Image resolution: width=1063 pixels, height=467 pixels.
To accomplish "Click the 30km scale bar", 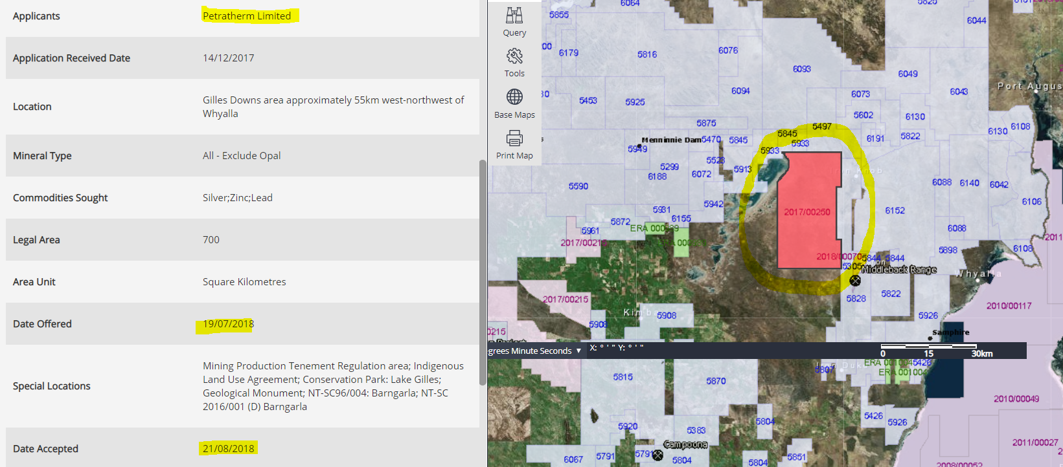I will (x=937, y=351).
